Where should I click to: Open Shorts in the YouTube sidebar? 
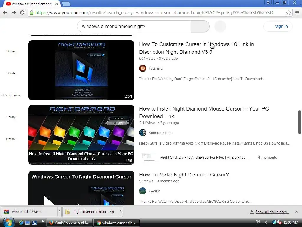(11, 73)
